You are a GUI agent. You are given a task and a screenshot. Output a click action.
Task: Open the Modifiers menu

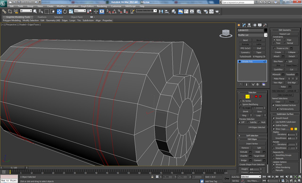pyautogui.click(x=61, y=6)
